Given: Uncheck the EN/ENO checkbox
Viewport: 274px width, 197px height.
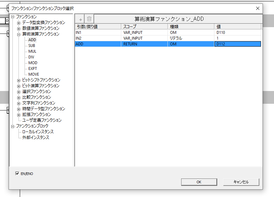Looking at the screenshot, I should 17,174.
